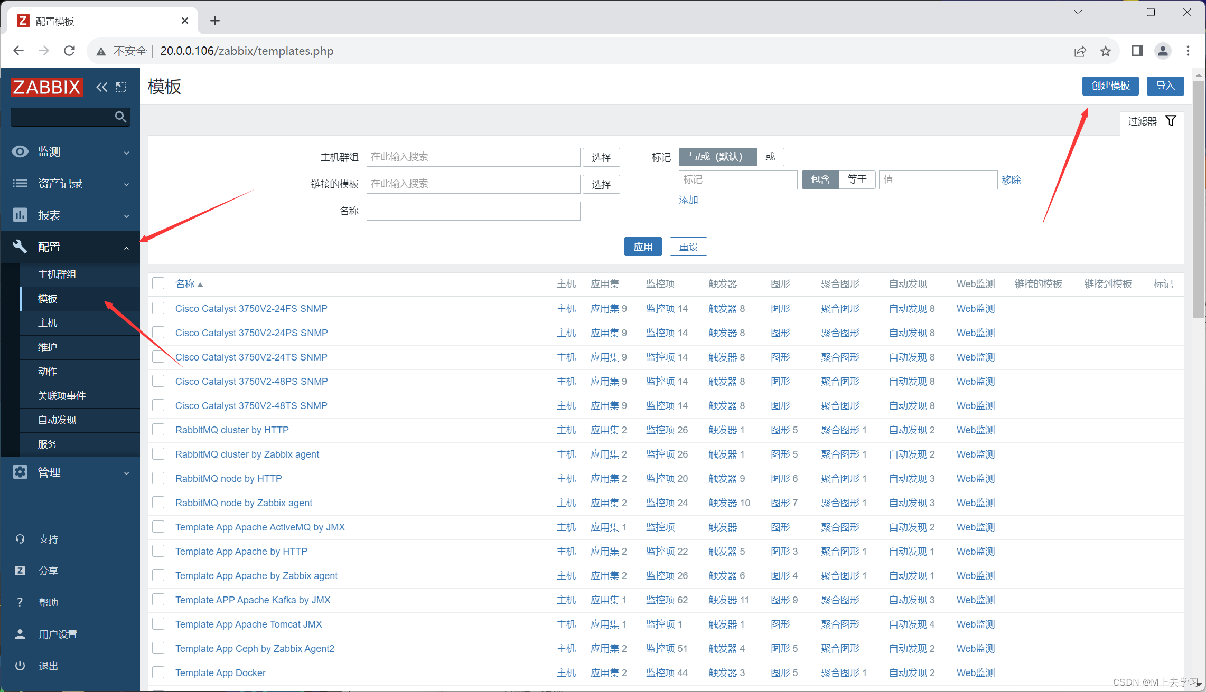The image size is (1206, 692).
Task: Tick the select-all checkbox in table header
Action: click(158, 283)
